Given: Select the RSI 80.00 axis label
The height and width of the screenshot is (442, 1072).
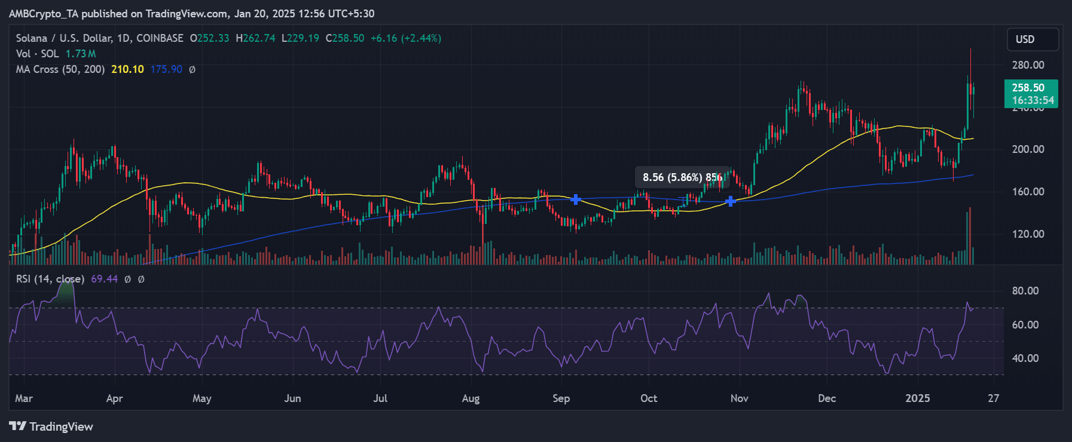Looking at the screenshot, I should (1025, 291).
